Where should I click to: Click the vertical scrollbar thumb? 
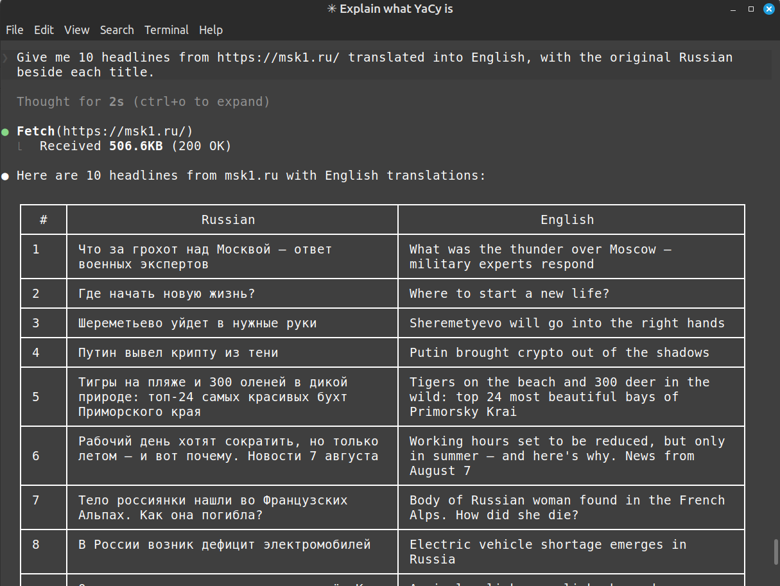[776, 552]
